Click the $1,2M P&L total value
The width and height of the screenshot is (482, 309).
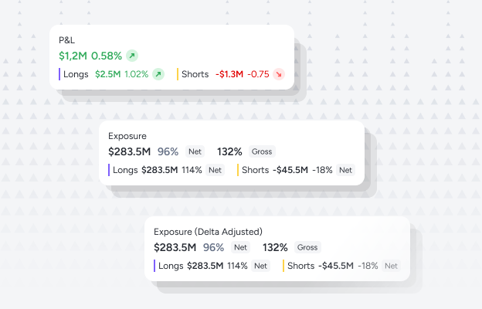[x=73, y=56]
